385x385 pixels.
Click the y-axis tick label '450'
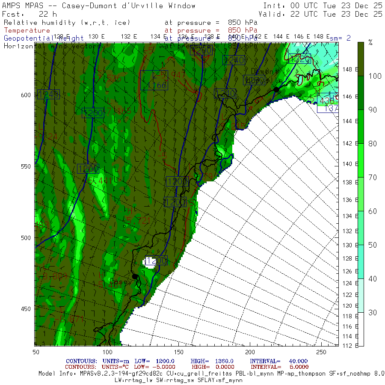(x=26, y=309)
